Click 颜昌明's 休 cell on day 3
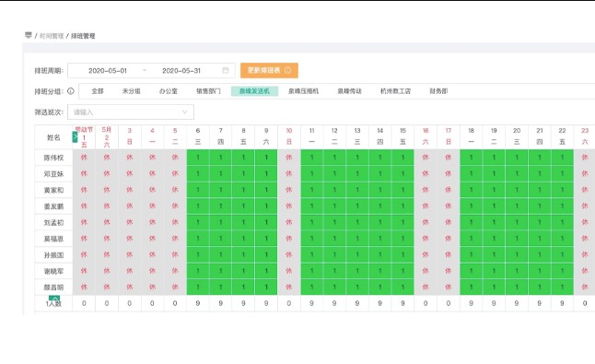Image resolution: width=595 pixels, height=364 pixels. (129, 288)
